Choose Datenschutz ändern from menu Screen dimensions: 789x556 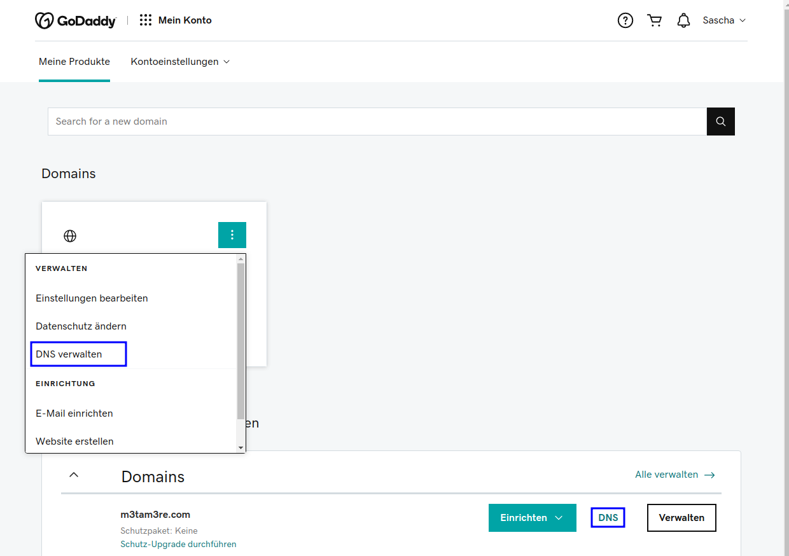click(81, 326)
